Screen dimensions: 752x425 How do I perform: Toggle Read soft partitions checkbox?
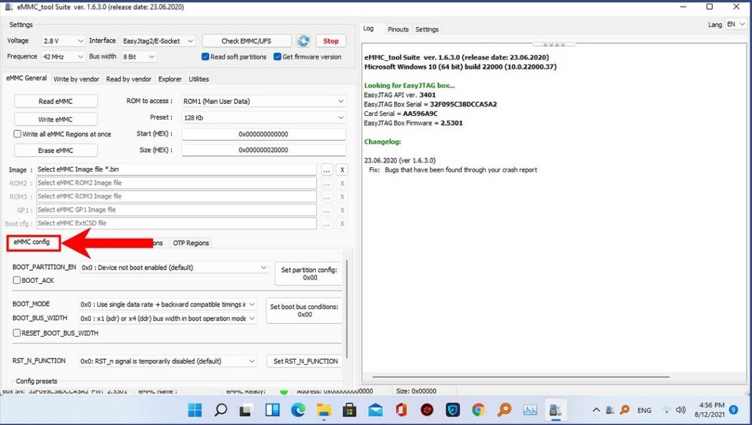[205, 57]
